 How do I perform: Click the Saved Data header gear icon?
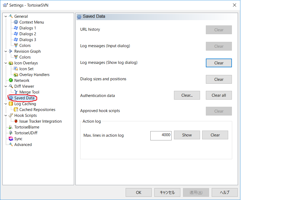click(x=79, y=17)
